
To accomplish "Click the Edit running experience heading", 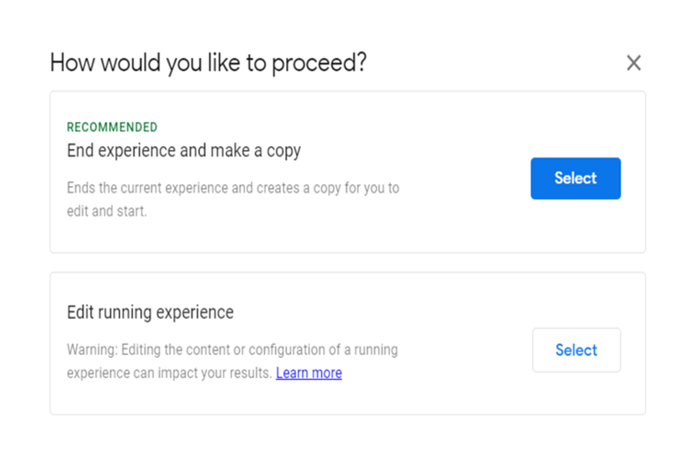I will [150, 313].
